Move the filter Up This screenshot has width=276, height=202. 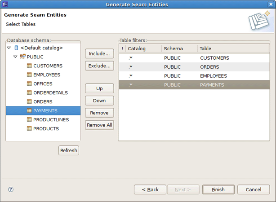99,89
